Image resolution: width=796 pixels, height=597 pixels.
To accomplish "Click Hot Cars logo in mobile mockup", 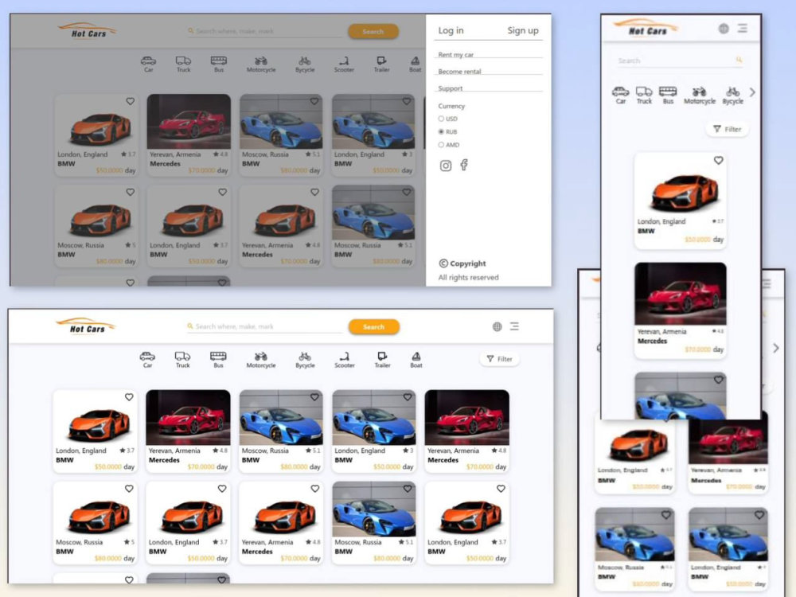I will [x=646, y=27].
